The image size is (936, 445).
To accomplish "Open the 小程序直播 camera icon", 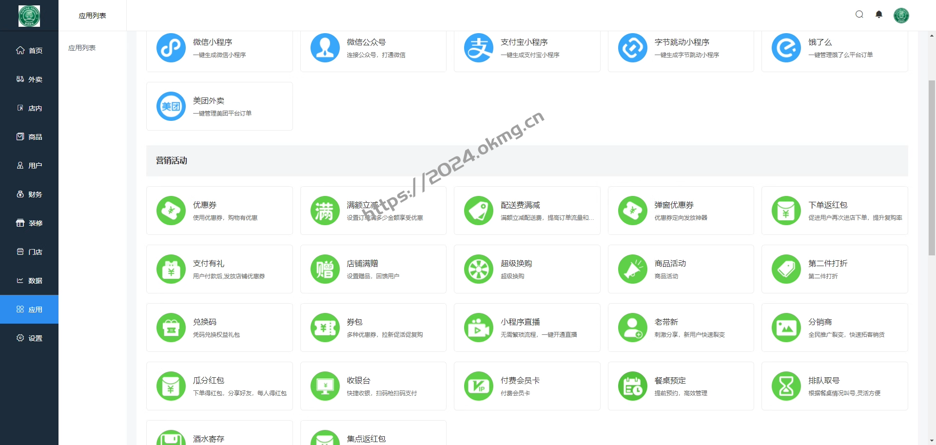I will pos(478,328).
